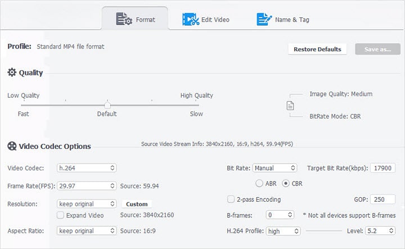Switch to the Edit Video tab
Image resolution: width=405 pixels, height=249 pixels.
click(x=206, y=20)
